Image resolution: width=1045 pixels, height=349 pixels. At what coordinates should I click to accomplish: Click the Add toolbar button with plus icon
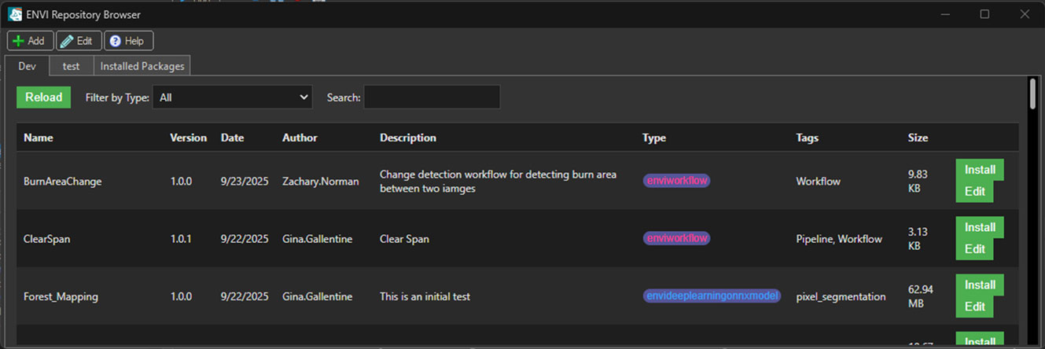pyautogui.click(x=30, y=41)
